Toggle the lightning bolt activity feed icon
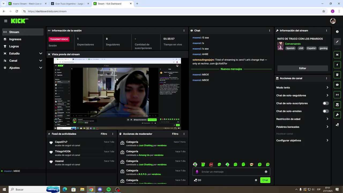The height and width of the screenshot is (193, 343). pos(337,65)
